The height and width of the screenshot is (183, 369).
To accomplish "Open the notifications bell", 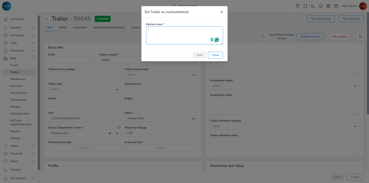I will [x=320, y=6].
